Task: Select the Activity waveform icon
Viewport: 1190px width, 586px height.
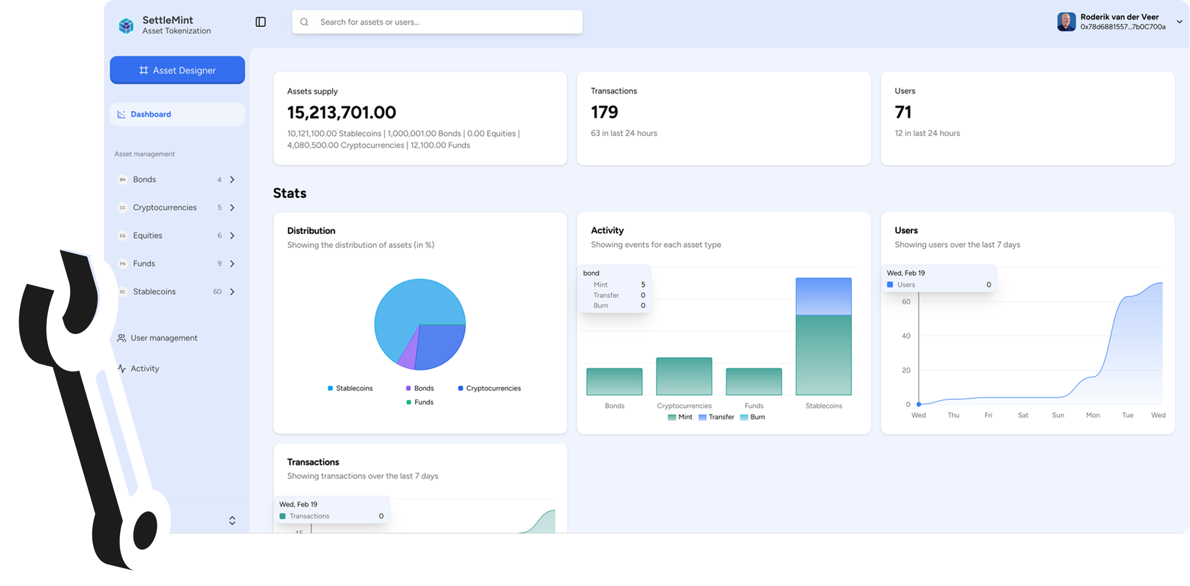Action: (x=122, y=368)
